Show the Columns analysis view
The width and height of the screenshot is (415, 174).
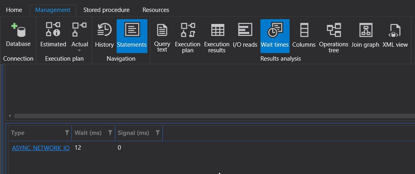(x=304, y=36)
